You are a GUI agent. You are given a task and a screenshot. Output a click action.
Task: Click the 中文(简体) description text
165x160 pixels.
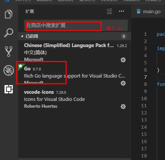(35, 52)
